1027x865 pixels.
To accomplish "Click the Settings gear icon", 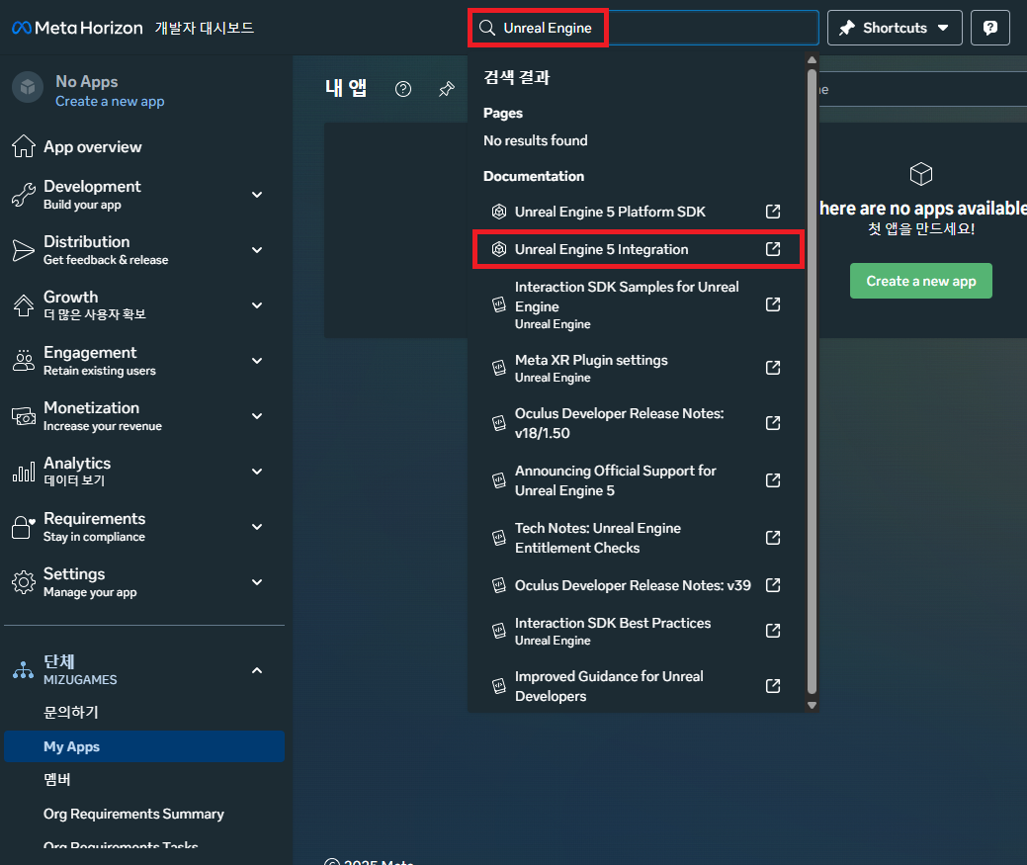I will (24, 582).
